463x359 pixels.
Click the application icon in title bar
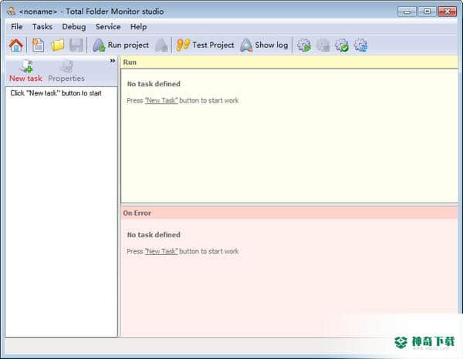coord(12,11)
